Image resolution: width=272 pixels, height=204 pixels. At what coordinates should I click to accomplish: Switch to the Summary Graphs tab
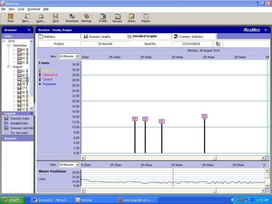(x=97, y=37)
